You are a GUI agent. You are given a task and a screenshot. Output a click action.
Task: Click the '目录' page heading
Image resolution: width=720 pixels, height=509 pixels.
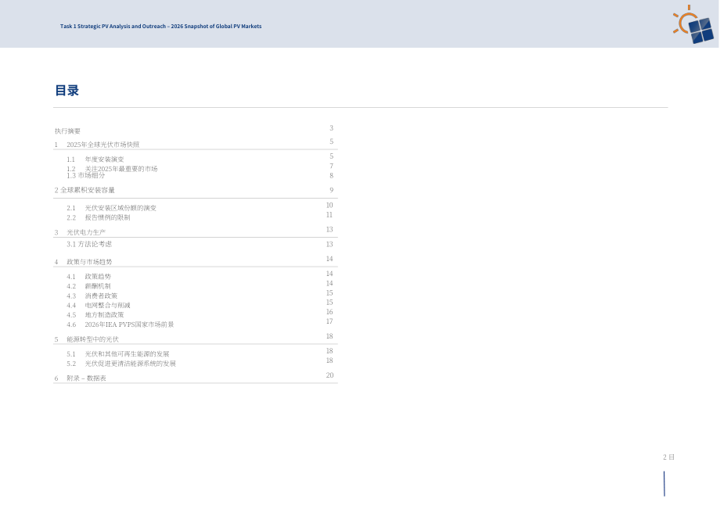point(67,91)
